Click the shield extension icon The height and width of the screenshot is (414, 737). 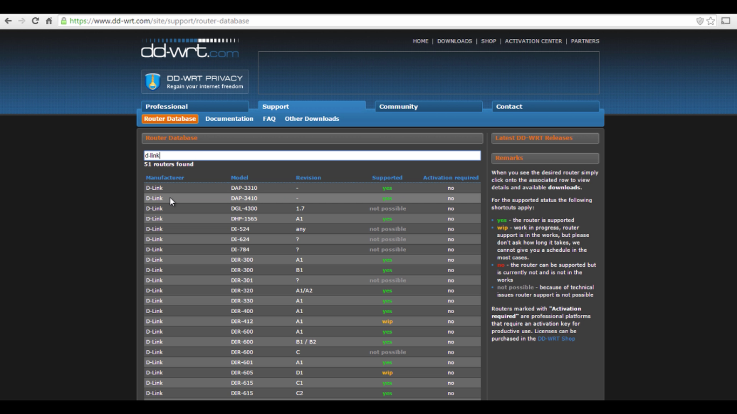coord(700,21)
